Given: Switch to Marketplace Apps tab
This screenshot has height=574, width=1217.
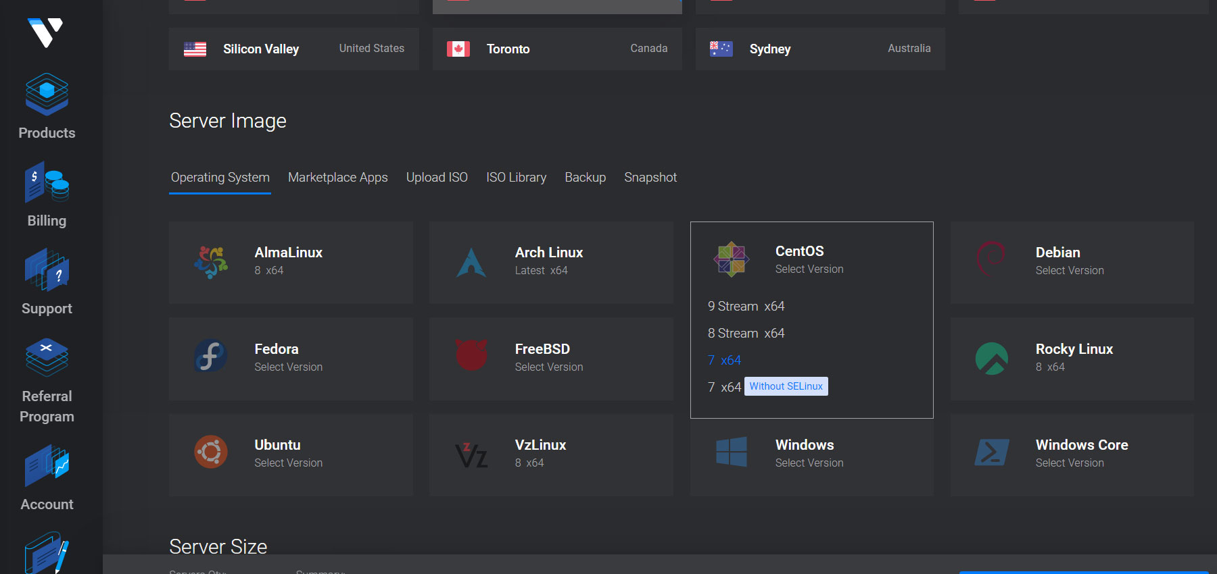Looking at the screenshot, I should coord(338,178).
